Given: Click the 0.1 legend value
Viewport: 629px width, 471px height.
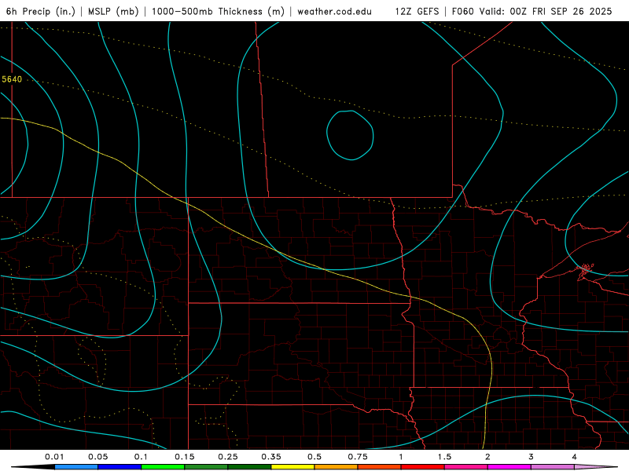Looking at the screenshot, I should click(x=141, y=457).
